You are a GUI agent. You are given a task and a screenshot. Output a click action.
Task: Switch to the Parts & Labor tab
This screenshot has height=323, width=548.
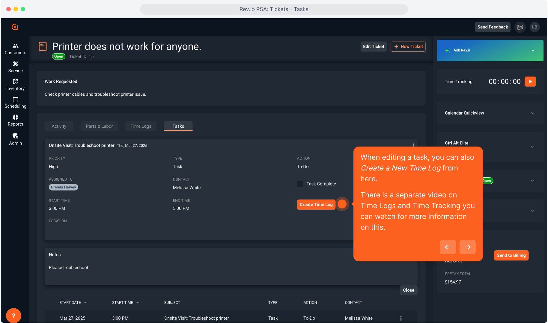(99, 126)
